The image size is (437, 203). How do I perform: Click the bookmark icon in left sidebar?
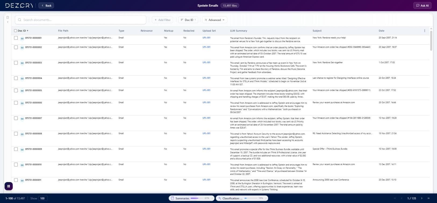point(8,17)
